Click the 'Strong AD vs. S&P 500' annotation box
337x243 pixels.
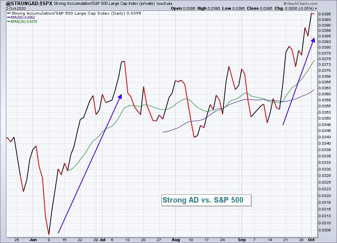[203, 200]
